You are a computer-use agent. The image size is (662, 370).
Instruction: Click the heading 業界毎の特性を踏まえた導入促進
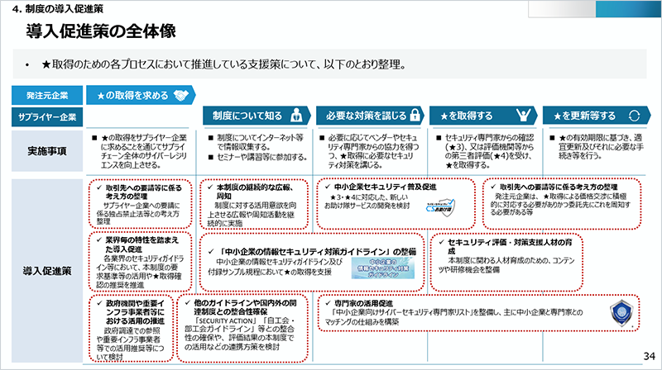pyautogui.click(x=142, y=244)
